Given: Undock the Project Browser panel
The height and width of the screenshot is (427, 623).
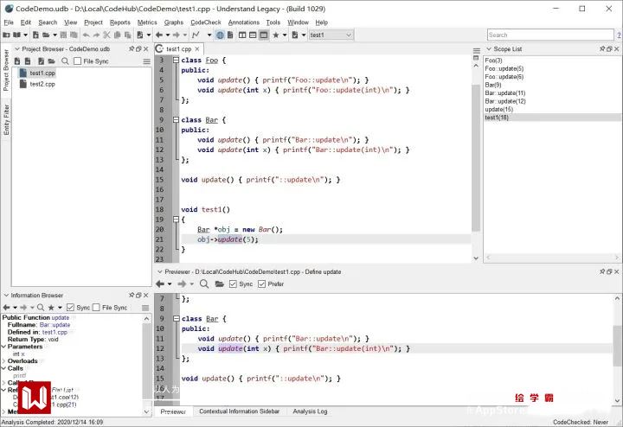Looking at the screenshot, I should 138,48.
